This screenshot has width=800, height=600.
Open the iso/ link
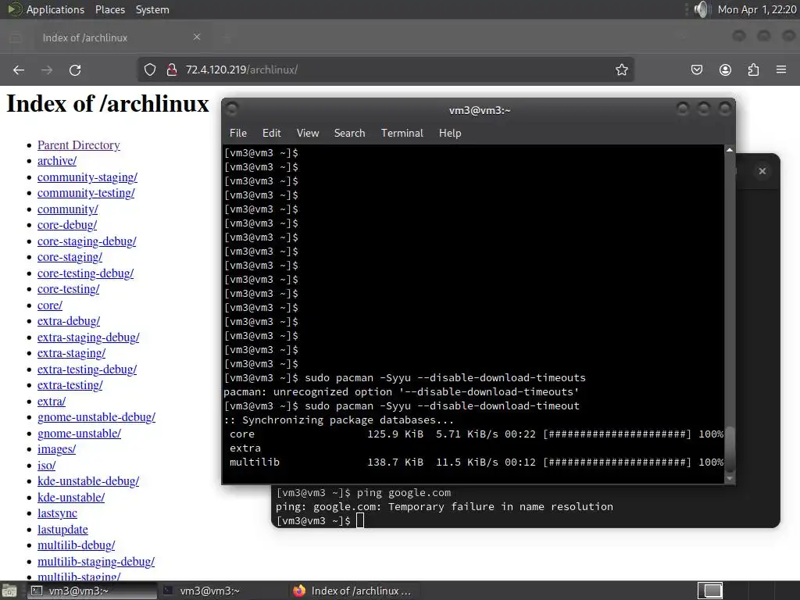click(x=46, y=466)
